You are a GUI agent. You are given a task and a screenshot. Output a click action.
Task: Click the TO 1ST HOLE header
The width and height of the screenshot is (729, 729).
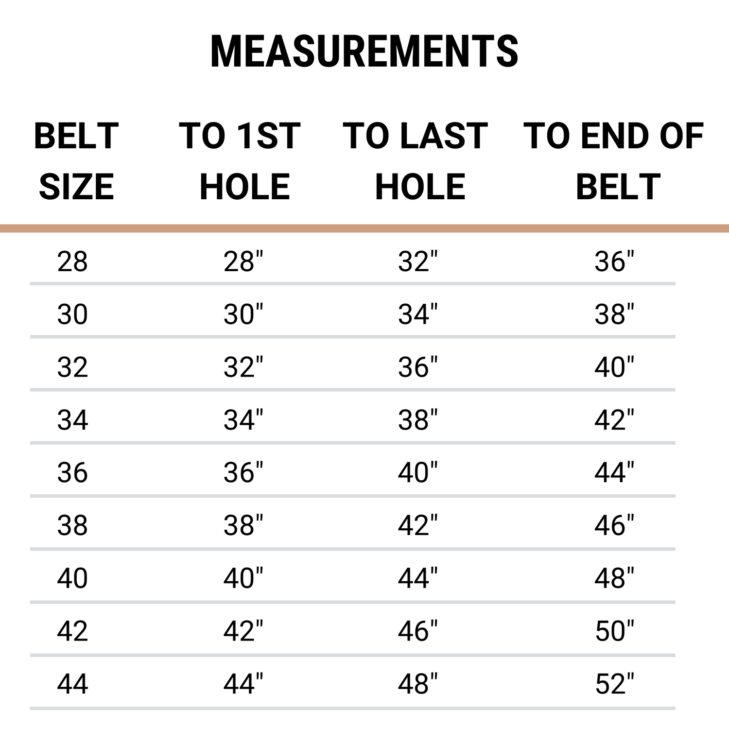click(x=240, y=161)
